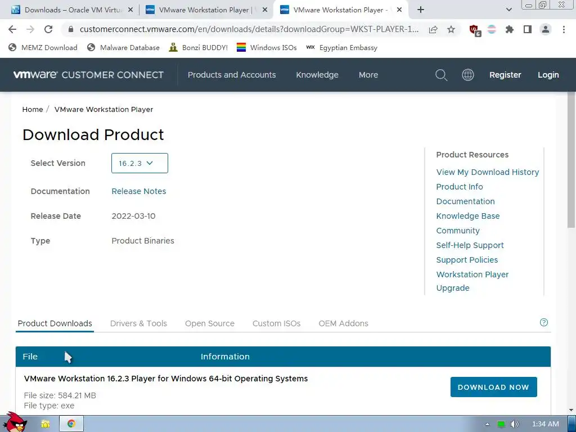This screenshot has height=432, width=576.
Task: Reload the page with the refresh icon
Action: click(x=48, y=29)
